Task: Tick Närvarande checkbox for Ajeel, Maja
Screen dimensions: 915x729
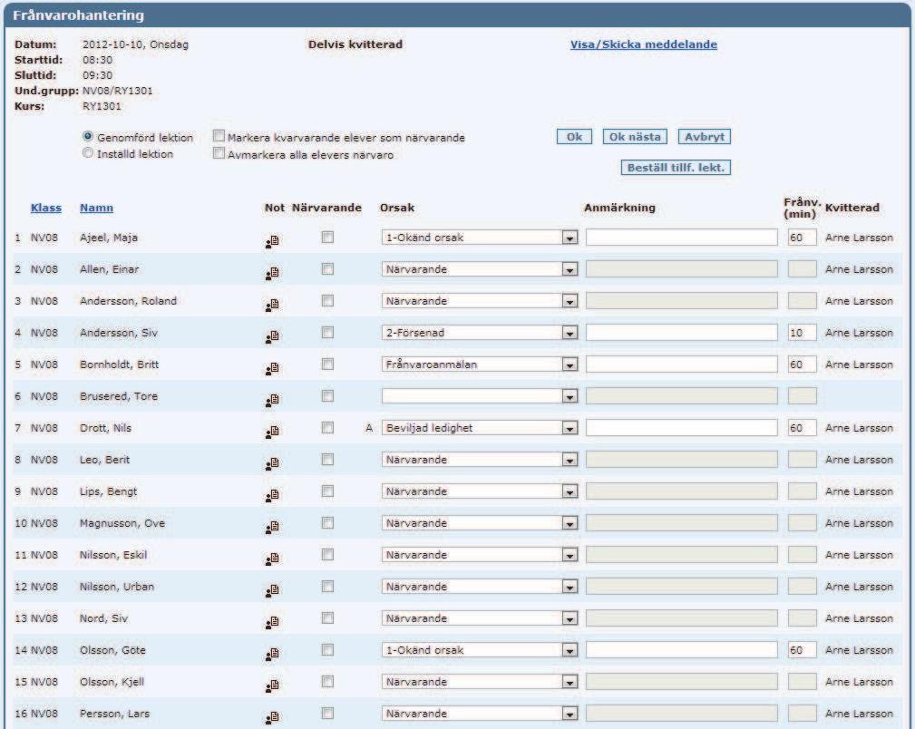Action: [328, 237]
